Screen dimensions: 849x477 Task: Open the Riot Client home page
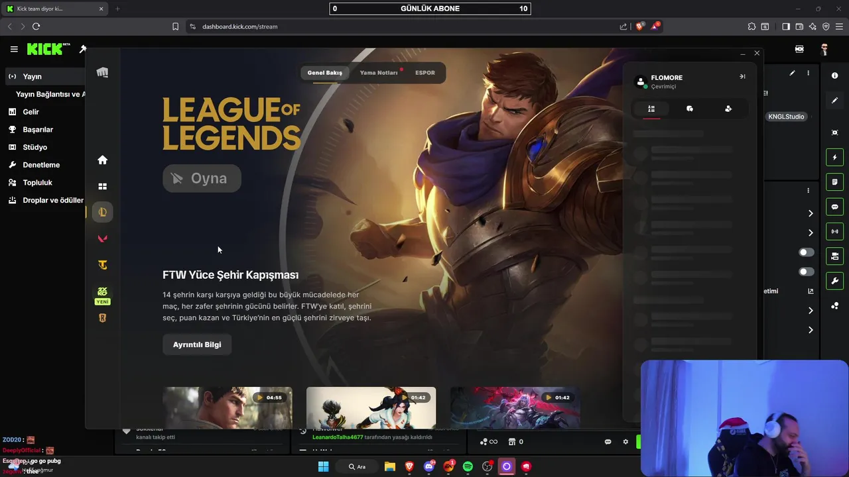(x=102, y=160)
